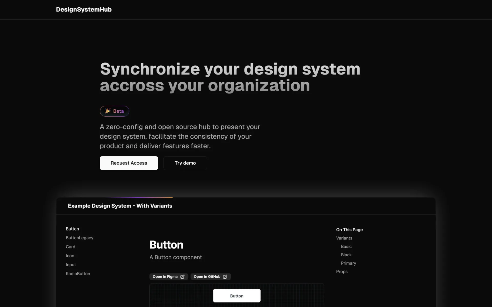492x307 pixels.
Task: Click the external link icon beside GitHub
Action: tap(225, 277)
